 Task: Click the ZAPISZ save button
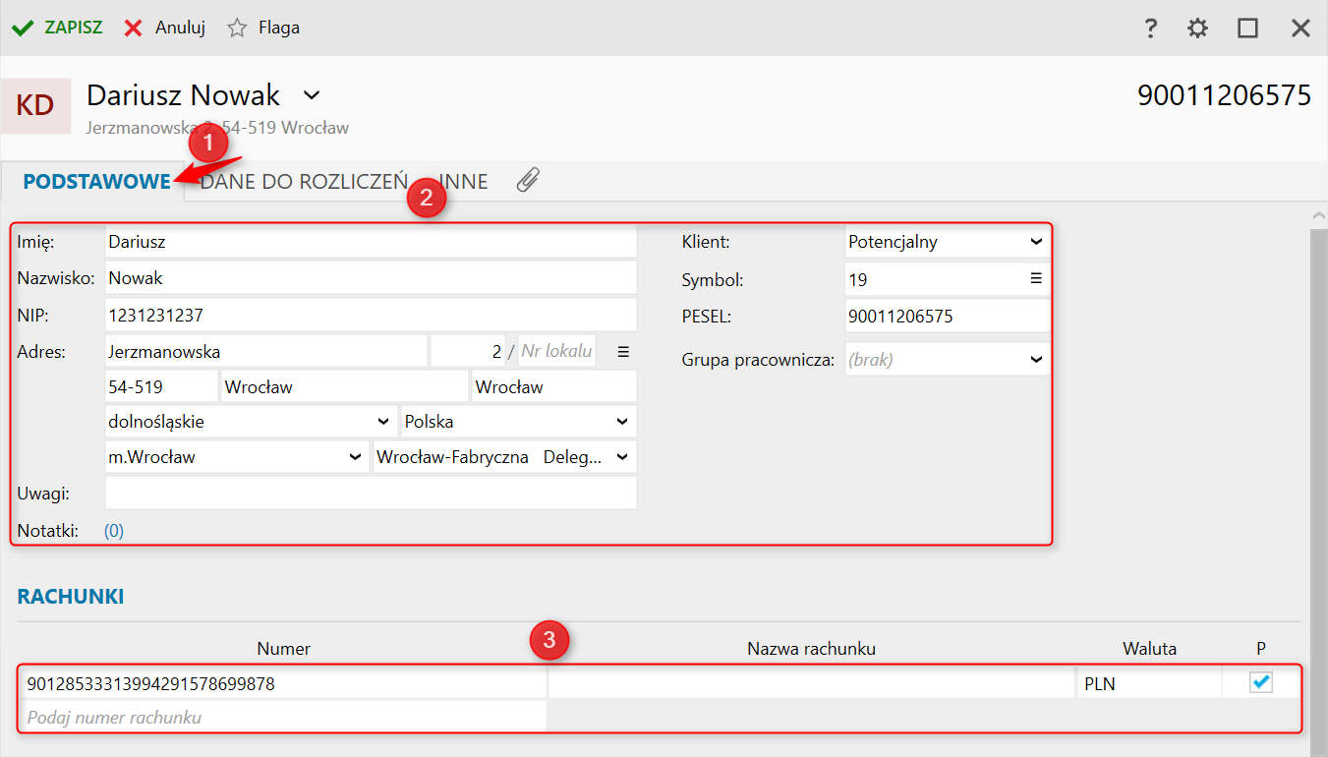coord(57,28)
